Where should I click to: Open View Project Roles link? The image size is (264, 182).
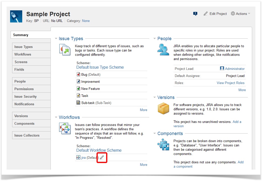tap(230, 83)
